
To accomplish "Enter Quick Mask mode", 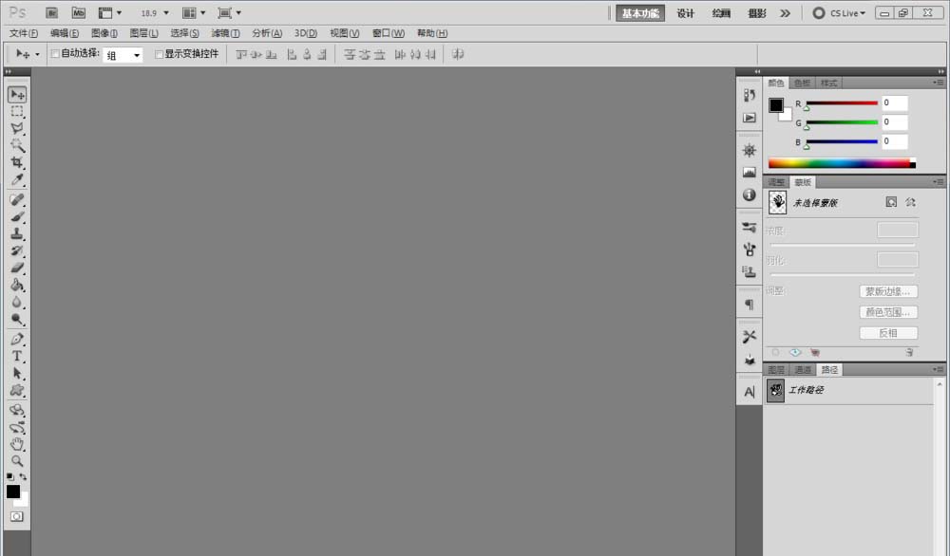I will pyautogui.click(x=17, y=516).
